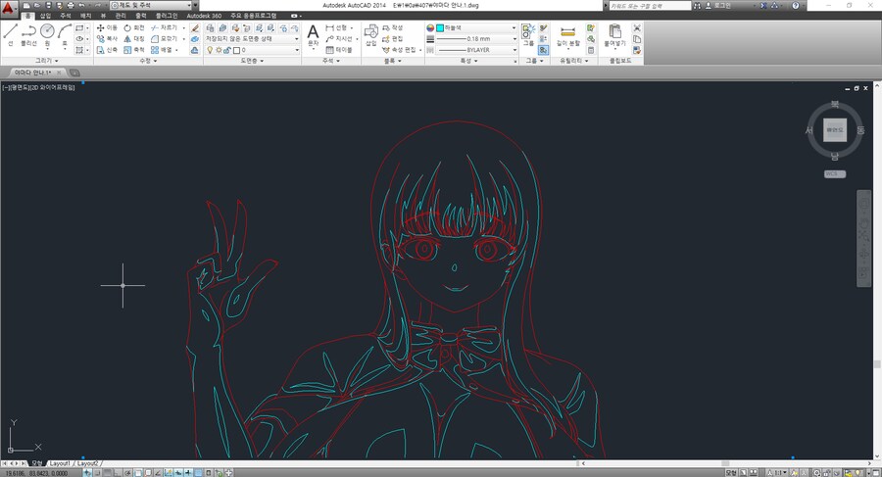Expand the Layers (도면층) panel
Image resolution: width=882 pixels, height=477 pixels.
coord(252,60)
